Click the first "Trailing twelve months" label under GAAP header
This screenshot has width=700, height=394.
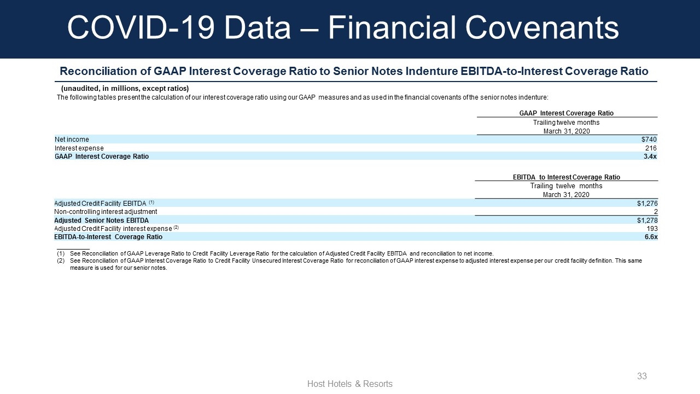click(566, 123)
